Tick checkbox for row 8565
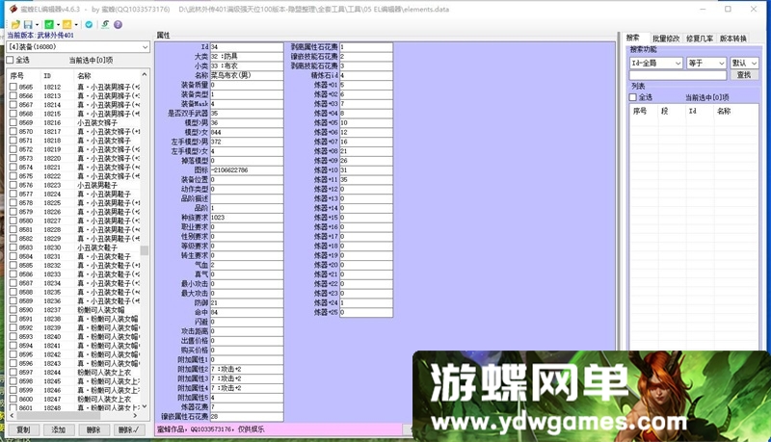Screen dimensions: 771x442 point(11,88)
